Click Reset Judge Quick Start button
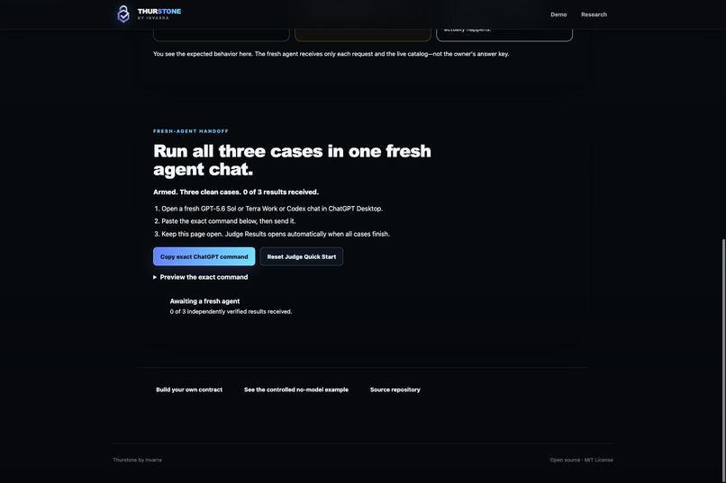This screenshot has width=726, height=483. click(302, 256)
